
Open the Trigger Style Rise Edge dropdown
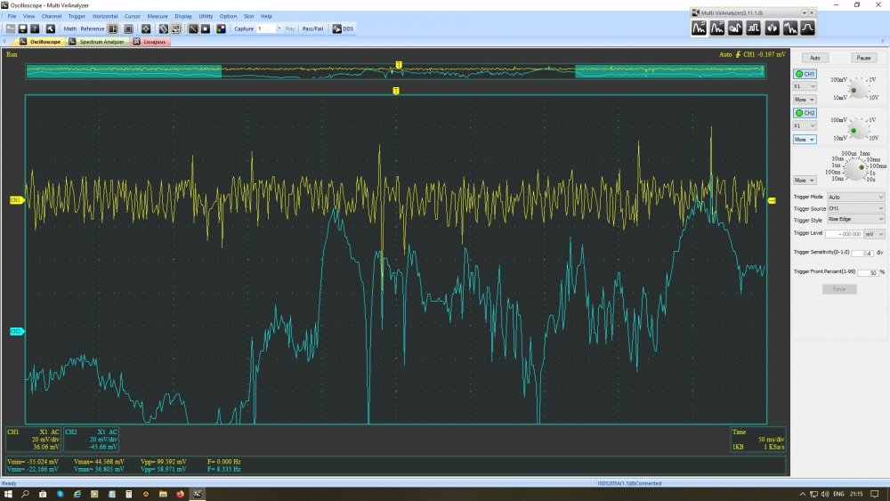pyautogui.click(x=856, y=219)
